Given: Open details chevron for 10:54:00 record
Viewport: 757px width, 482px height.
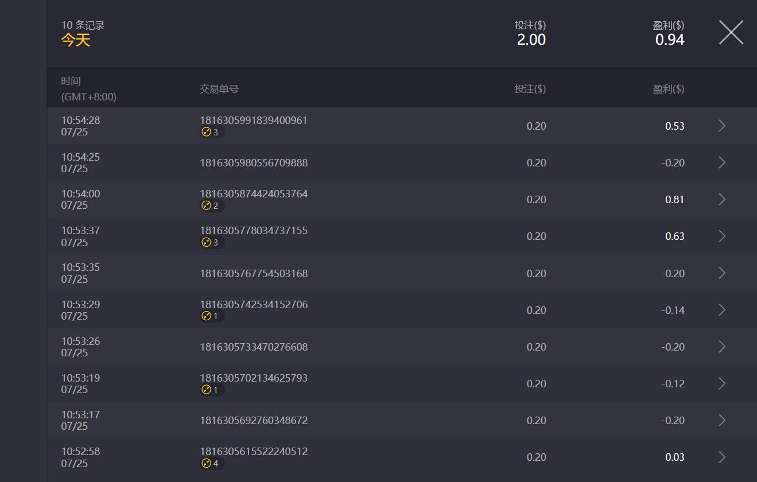Looking at the screenshot, I should pyautogui.click(x=722, y=199).
